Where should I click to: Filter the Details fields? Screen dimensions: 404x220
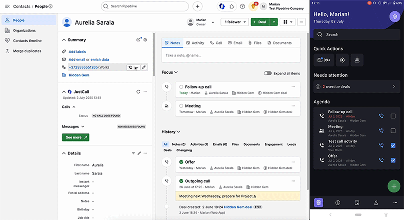click(133, 153)
